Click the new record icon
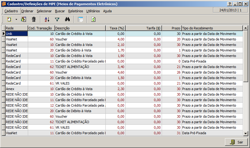Screen dimensions: 250x148 9,19
